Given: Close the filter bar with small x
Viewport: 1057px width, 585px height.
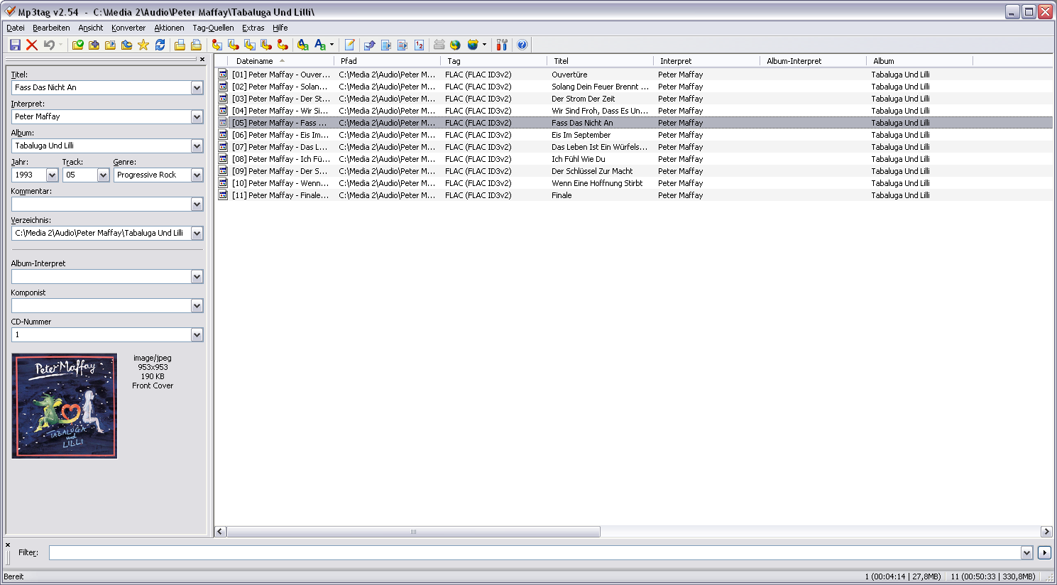Looking at the screenshot, I should point(8,545).
